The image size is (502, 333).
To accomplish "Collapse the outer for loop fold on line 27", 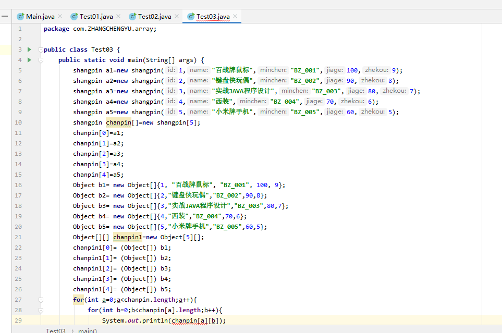I will click(x=41, y=300).
